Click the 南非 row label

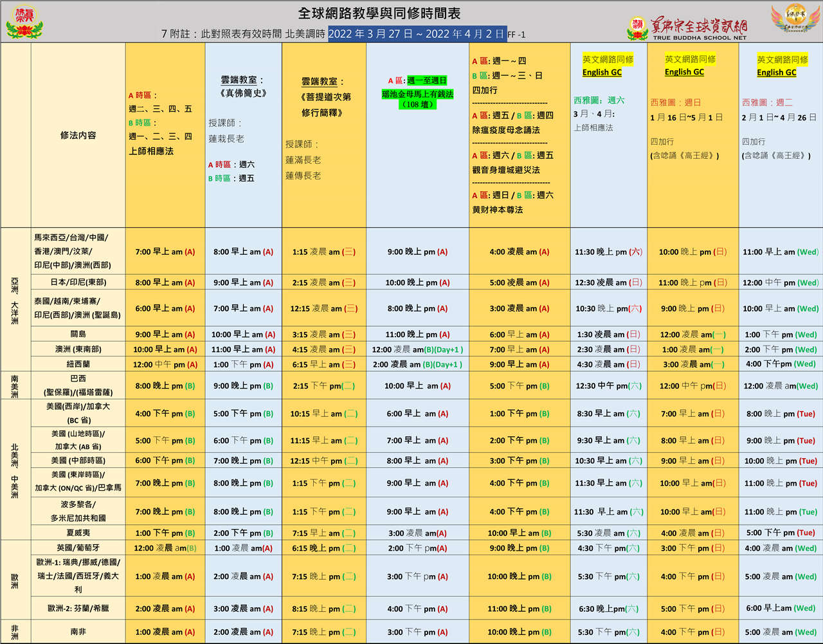pos(78,632)
